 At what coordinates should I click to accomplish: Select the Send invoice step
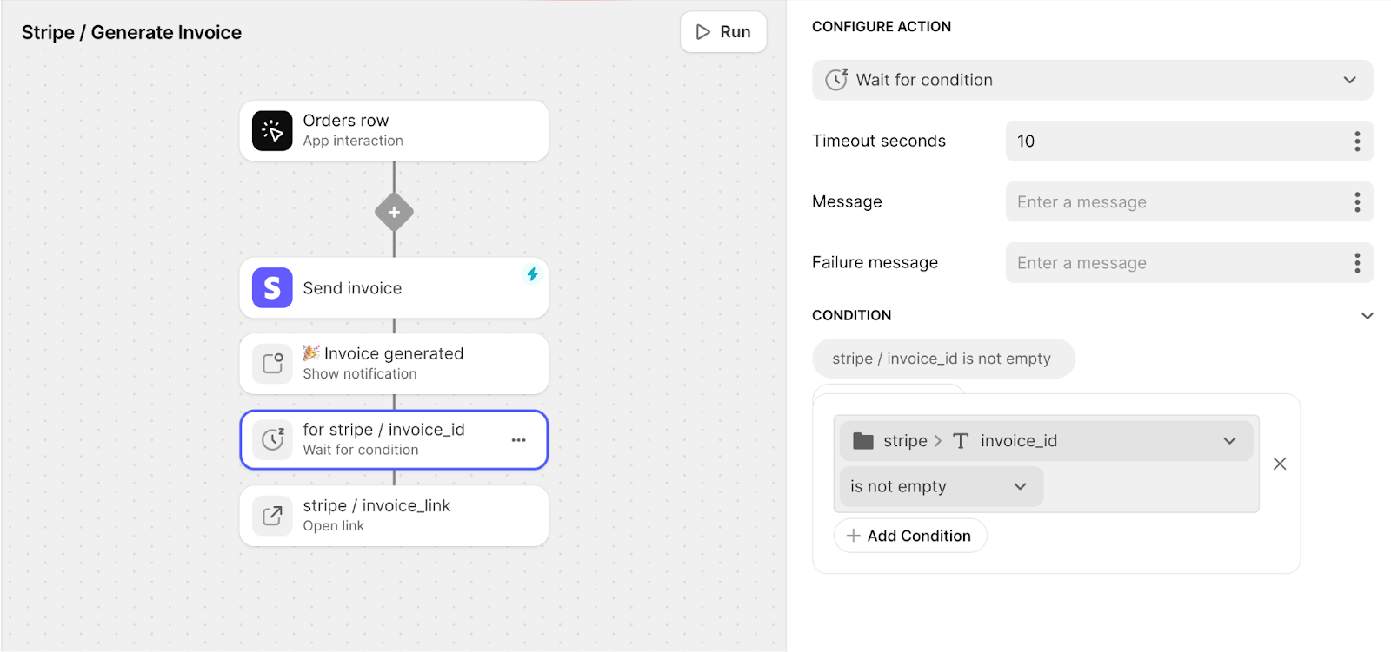tap(394, 287)
